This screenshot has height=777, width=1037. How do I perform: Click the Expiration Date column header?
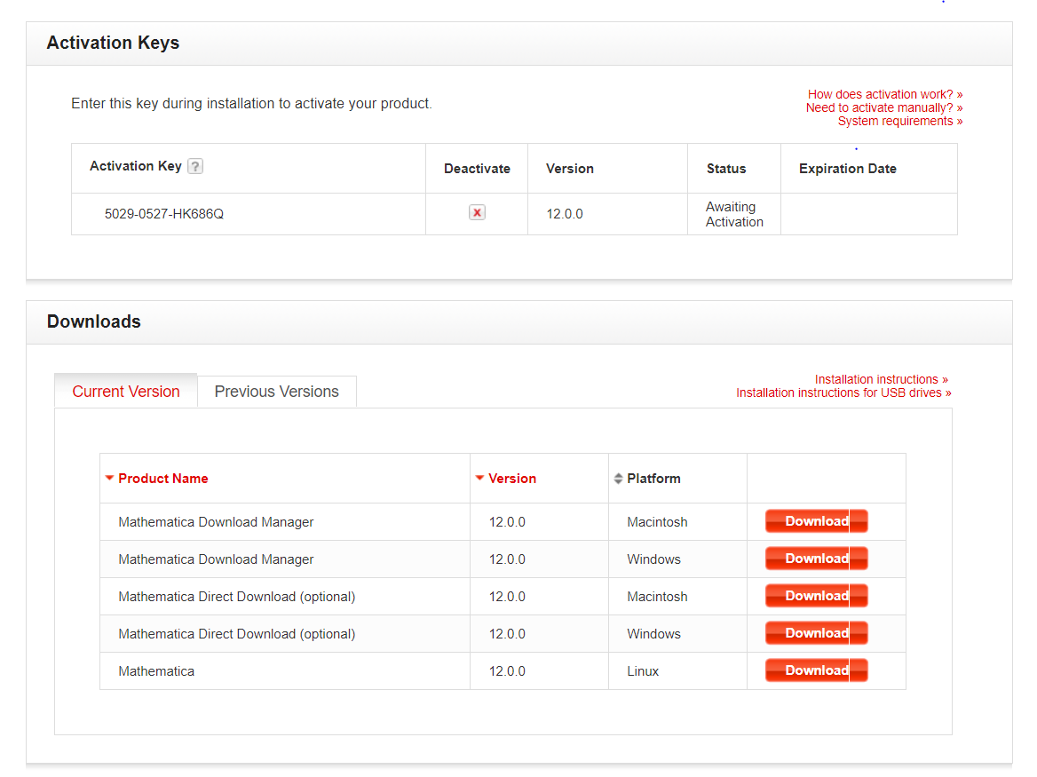[847, 169]
